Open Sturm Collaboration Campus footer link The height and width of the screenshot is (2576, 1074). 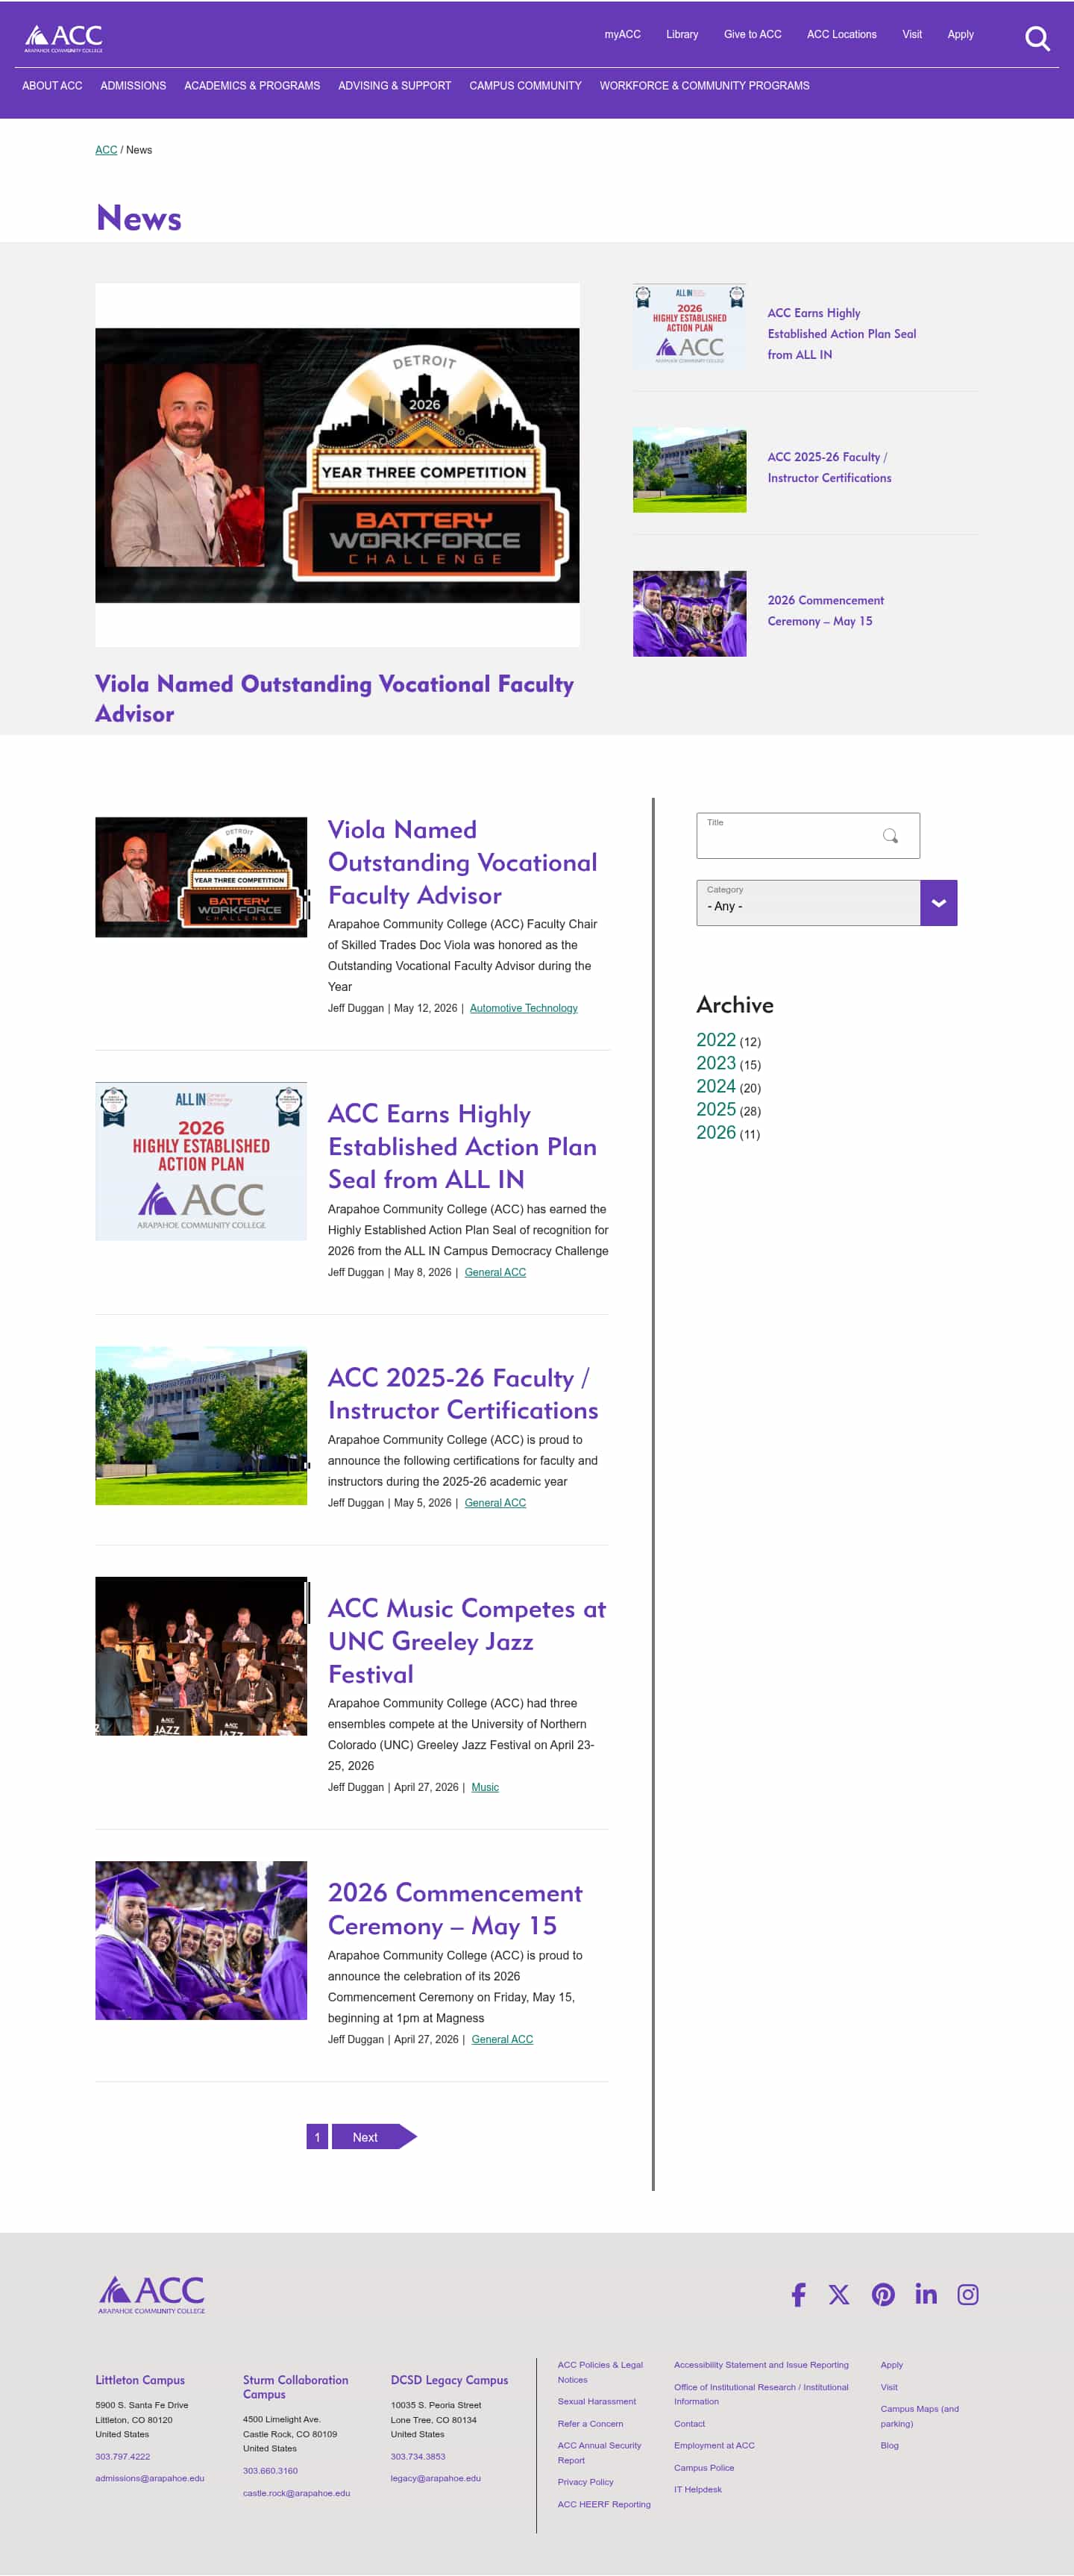[x=296, y=2387]
